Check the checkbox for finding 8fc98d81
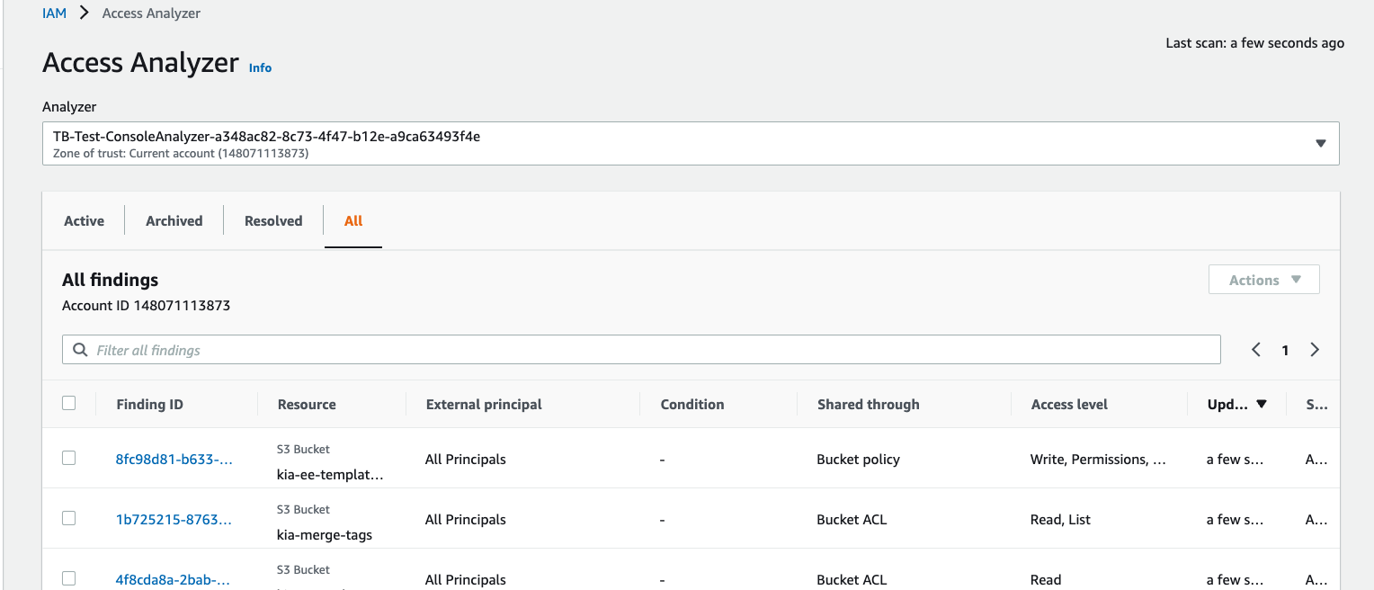Image resolution: width=1374 pixels, height=590 pixels. click(69, 458)
